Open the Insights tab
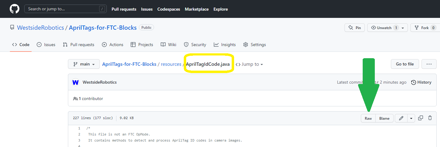This screenshot has width=440, height=147. (x=225, y=45)
